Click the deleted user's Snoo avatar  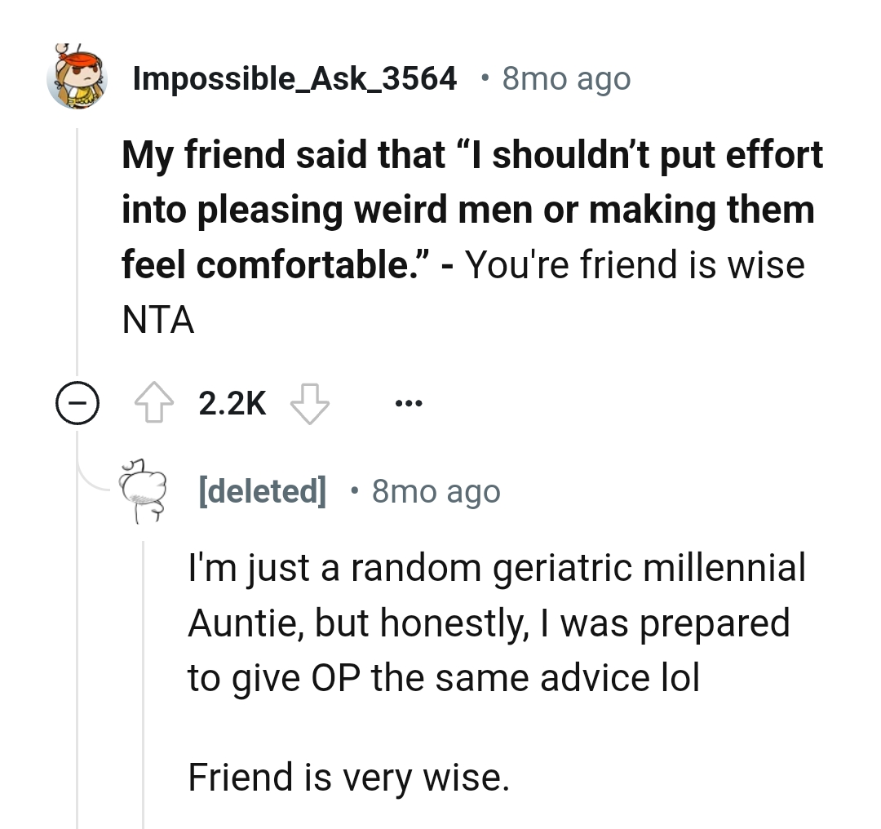[x=145, y=490]
